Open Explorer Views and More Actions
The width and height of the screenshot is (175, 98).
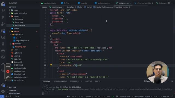[36, 3]
